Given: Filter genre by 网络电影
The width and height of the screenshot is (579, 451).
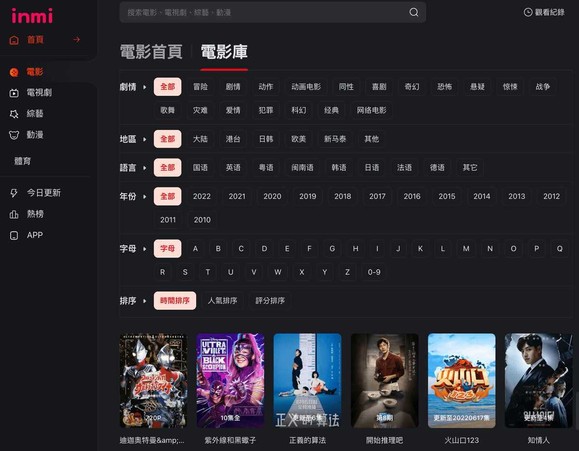Looking at the screenshot, I should pos(372,110).
